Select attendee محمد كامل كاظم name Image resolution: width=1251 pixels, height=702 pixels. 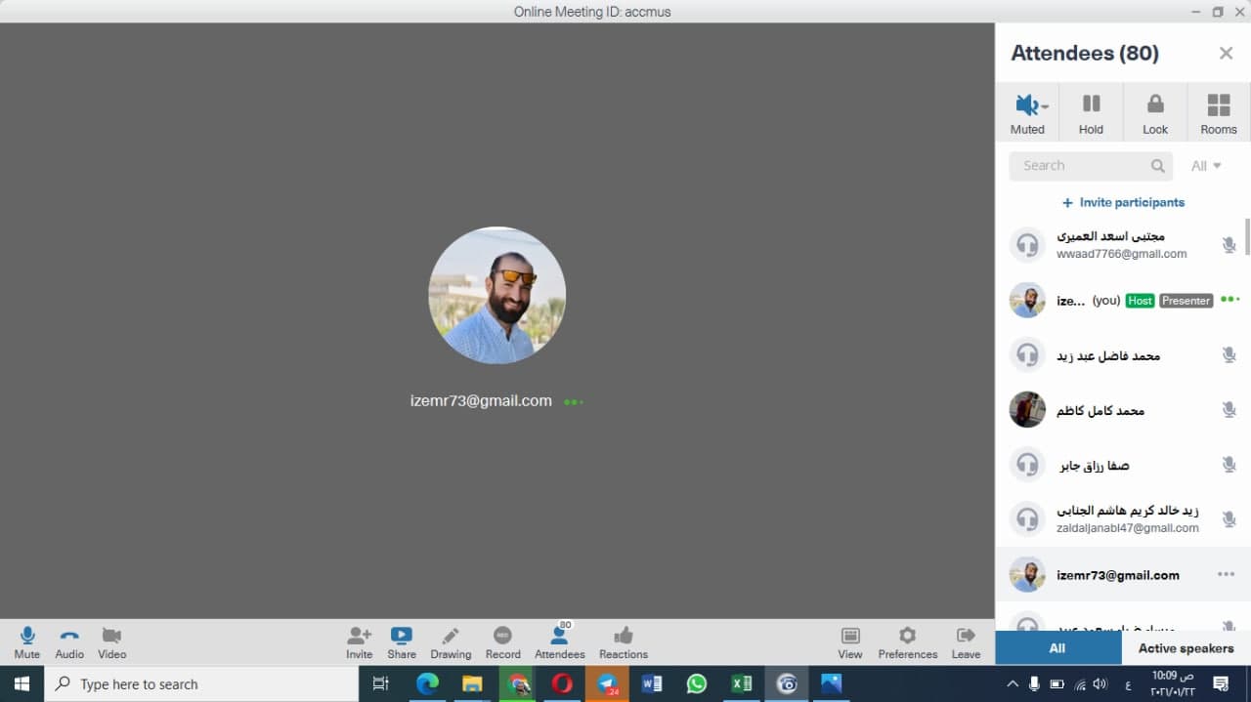tap(1100, 411)
